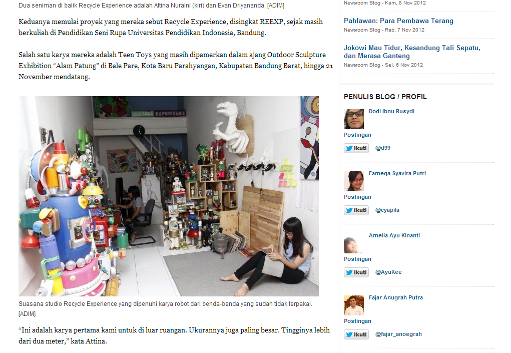Open the article Pahlawan: Para Pembawa Terang

click(x=398, y=21)
